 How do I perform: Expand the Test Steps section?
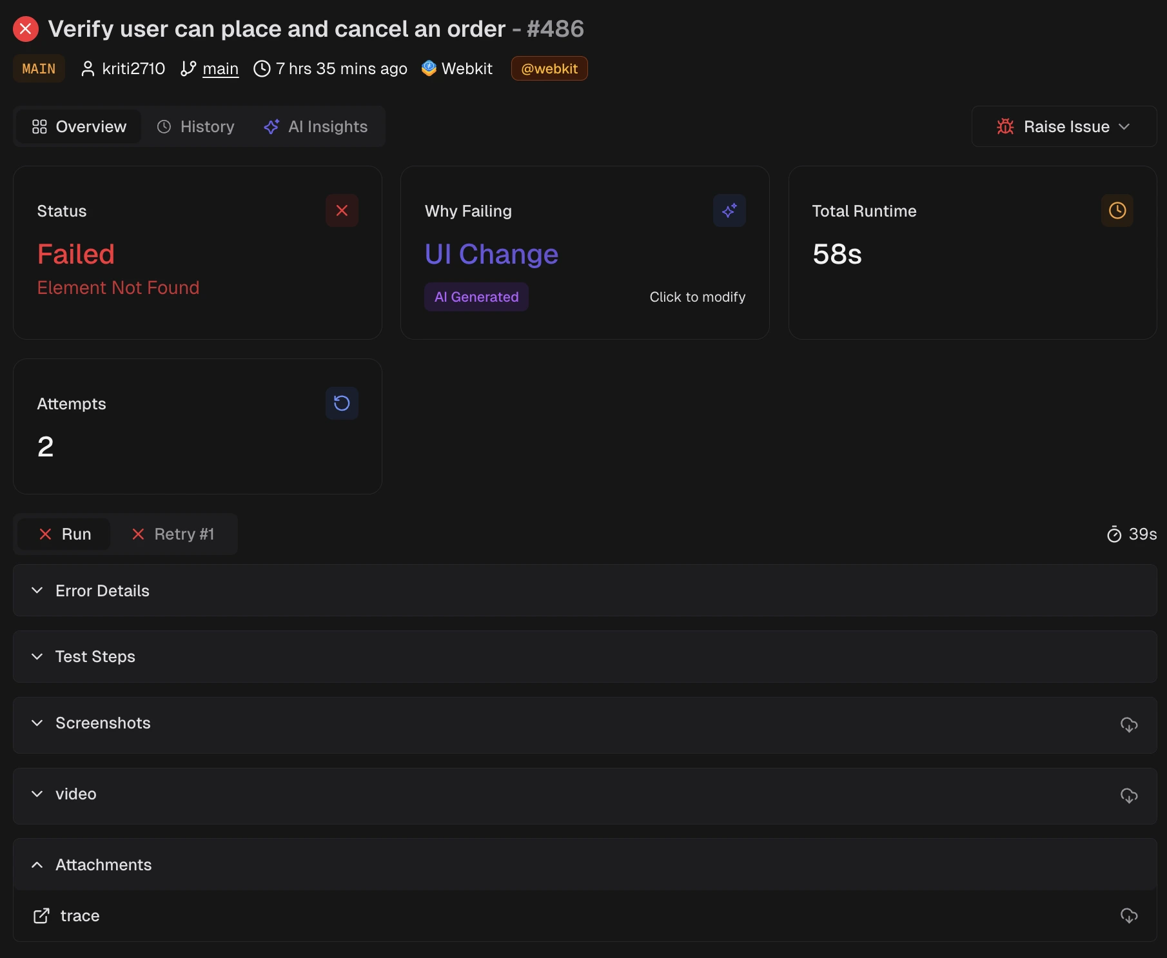(x=95, y=656)
